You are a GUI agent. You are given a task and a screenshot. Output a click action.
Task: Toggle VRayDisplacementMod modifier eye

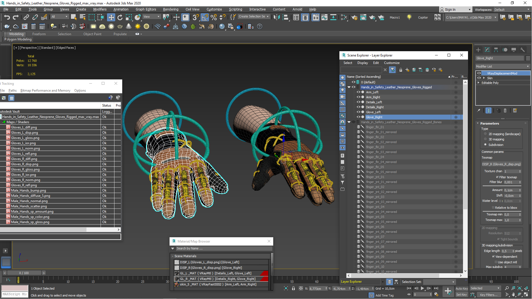[x=479, y=73]
